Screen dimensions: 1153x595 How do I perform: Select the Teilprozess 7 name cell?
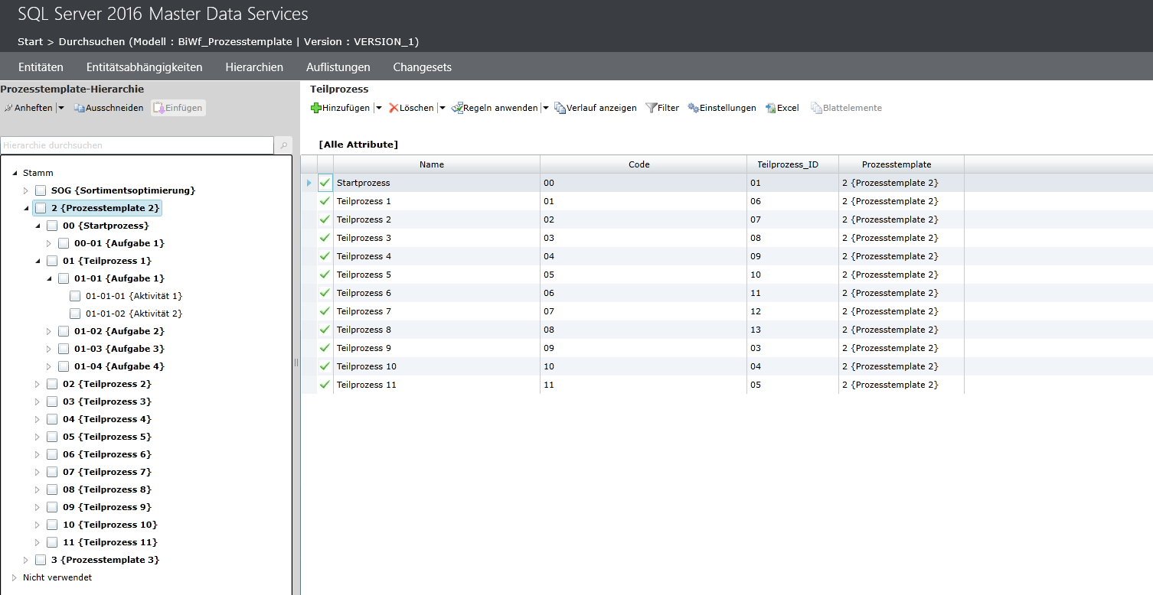tap(436, 311)
